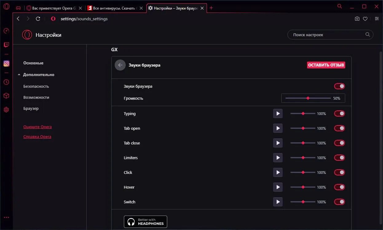The width and height of the screenshot is (383, 230).
Task: Disable the Tab close sound toggle
Action: [x=340, y=143]
